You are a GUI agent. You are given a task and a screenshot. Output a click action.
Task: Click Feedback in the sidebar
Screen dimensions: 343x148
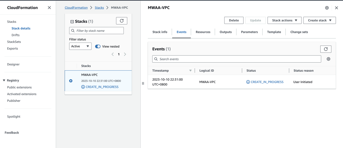click(x=12, y=133)
